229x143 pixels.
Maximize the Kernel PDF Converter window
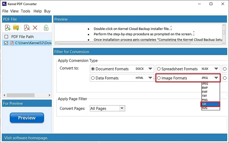(x=211, y=4)
